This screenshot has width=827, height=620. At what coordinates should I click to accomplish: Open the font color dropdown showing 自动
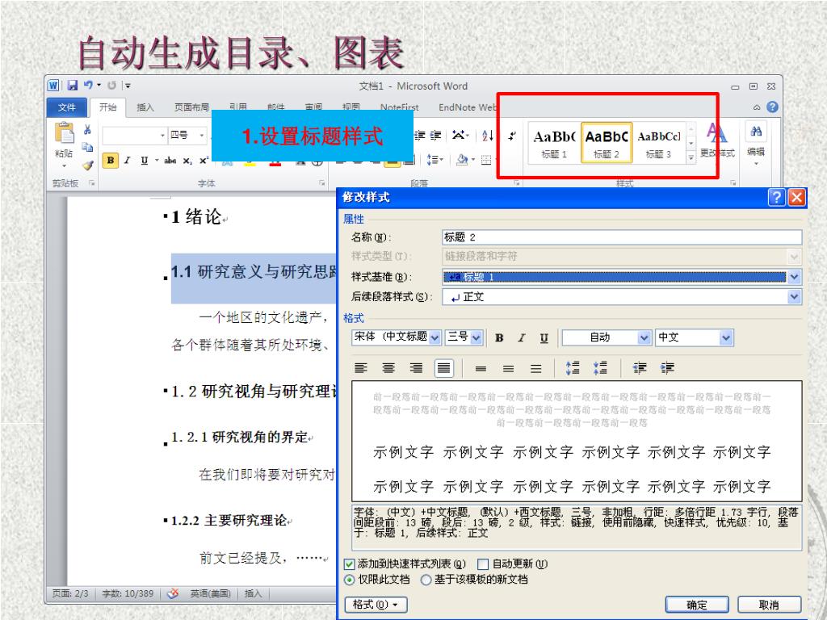pos(644,337)
